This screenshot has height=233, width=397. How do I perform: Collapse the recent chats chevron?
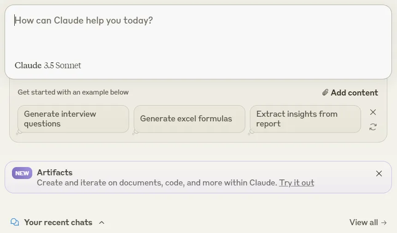coord(102,222)
